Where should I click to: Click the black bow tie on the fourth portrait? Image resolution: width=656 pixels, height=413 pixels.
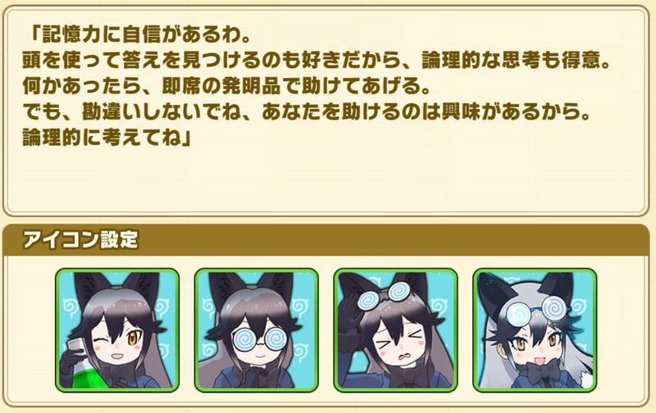coord(544,373)
